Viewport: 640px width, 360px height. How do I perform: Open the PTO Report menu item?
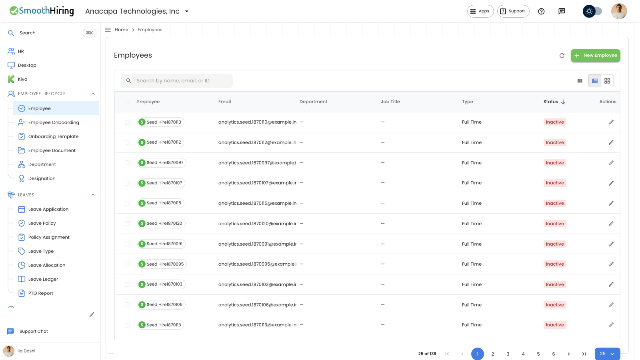tap(41, 293)
